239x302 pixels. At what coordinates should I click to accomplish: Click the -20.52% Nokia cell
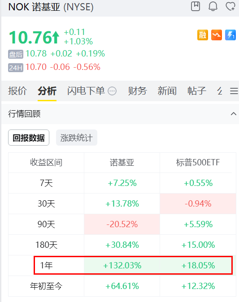122,224
